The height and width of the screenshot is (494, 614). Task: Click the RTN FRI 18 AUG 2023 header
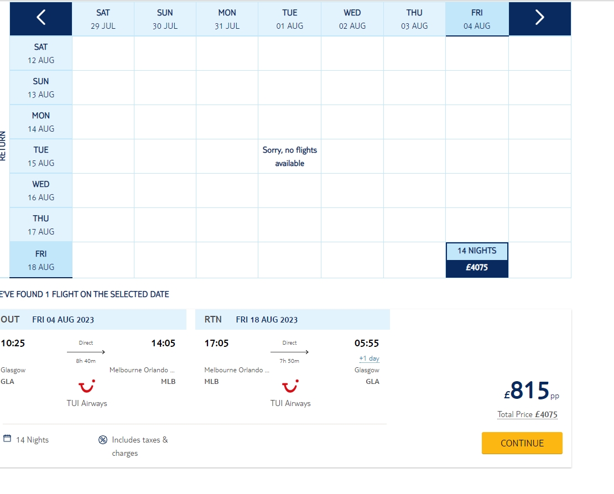[x=293, y=319]
